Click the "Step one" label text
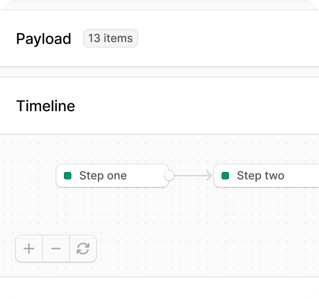 [103, 176]
